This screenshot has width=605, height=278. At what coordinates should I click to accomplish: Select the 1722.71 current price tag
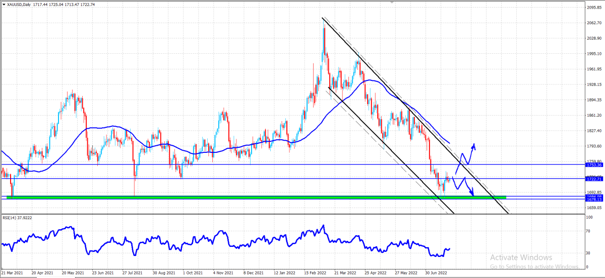pyautogui.click(x=594, y=178)
